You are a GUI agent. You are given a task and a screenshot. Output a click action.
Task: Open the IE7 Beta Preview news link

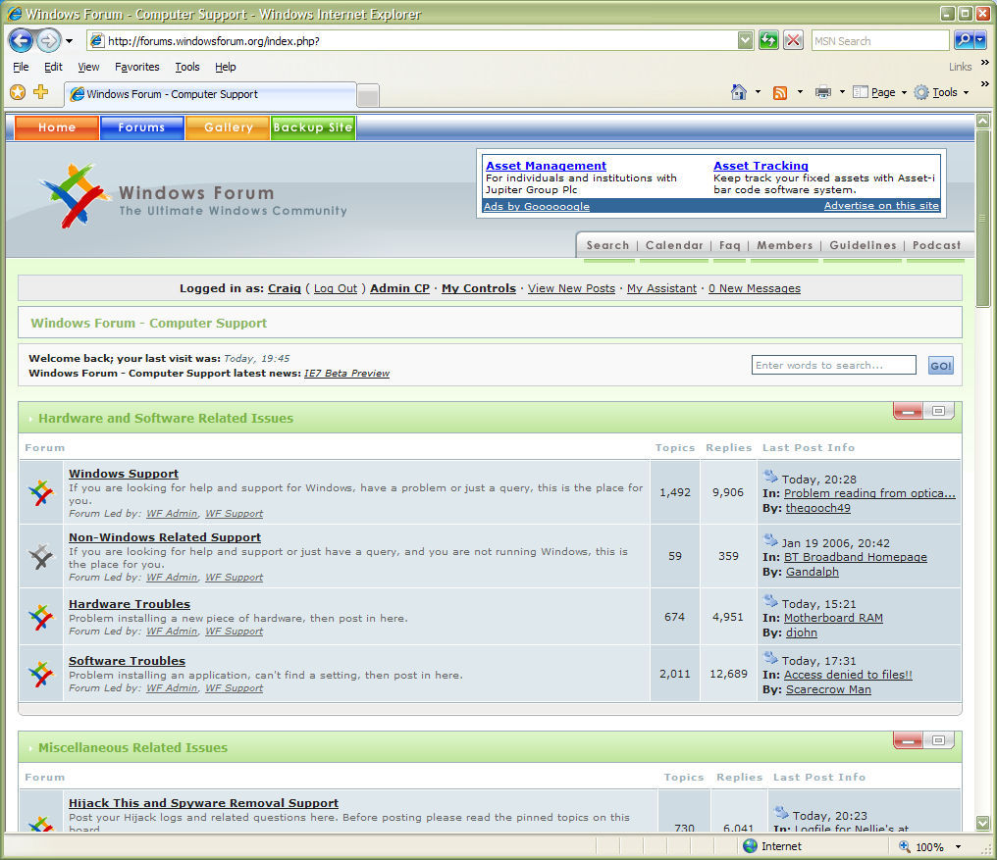346,373
